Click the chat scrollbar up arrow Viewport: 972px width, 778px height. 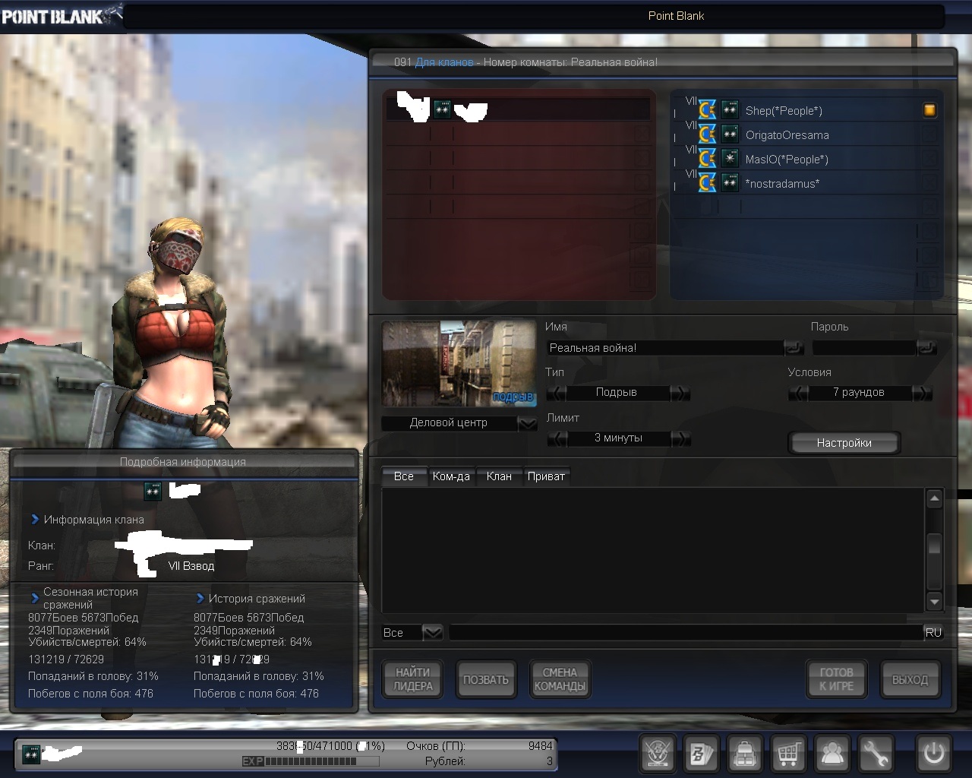[x=935, y=498]
